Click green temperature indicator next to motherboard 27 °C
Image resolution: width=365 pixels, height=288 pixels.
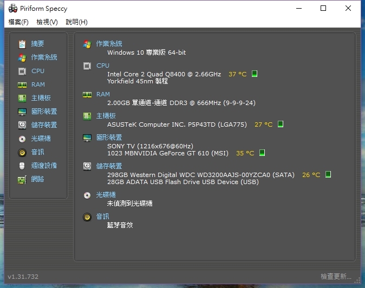pos(281,124)
